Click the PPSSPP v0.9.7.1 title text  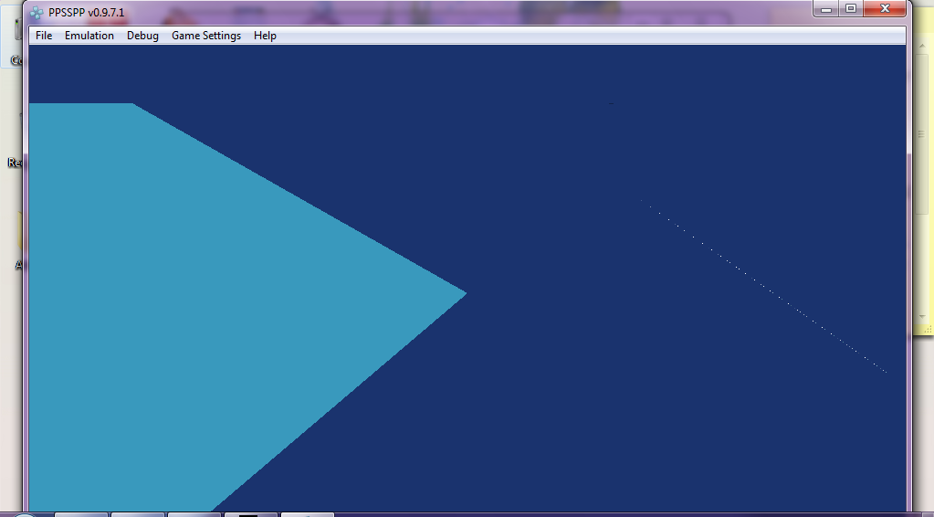pos(86,13)
